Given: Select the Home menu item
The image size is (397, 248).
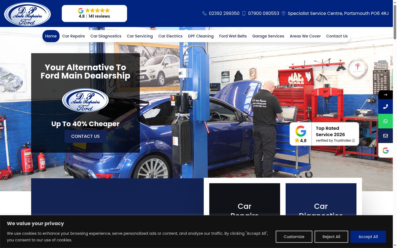Looking at the screenshot, I should pos(51,36).
